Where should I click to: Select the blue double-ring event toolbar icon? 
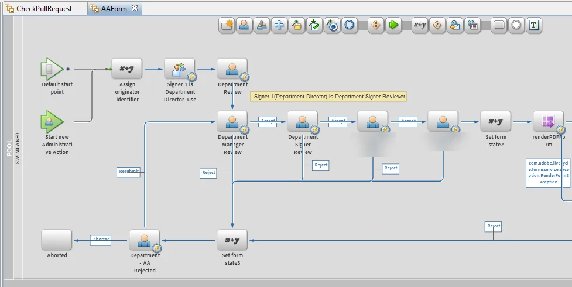(350, 25)
